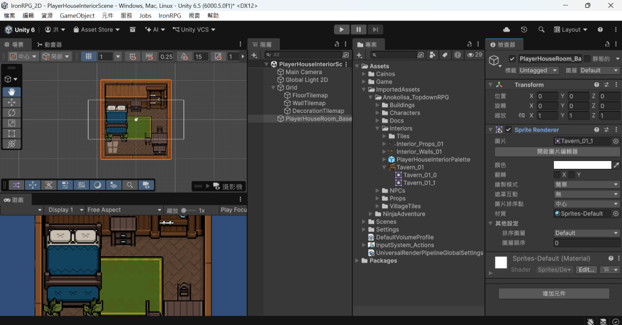This screenshot has height=325, width=622.
Task: Click the color eyedropper icon
Action: point(616,165)
